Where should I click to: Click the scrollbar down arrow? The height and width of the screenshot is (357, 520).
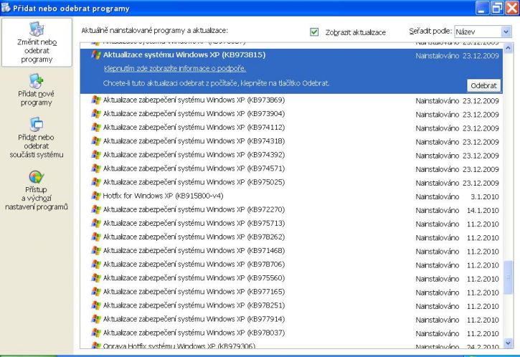508,343
